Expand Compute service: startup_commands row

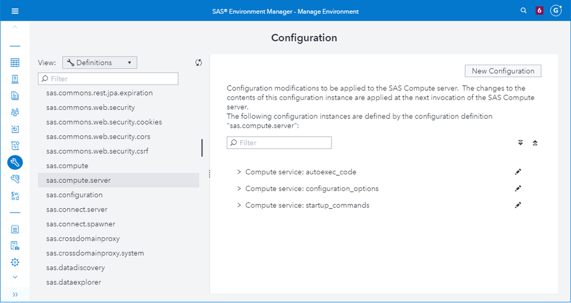(239, 205)
